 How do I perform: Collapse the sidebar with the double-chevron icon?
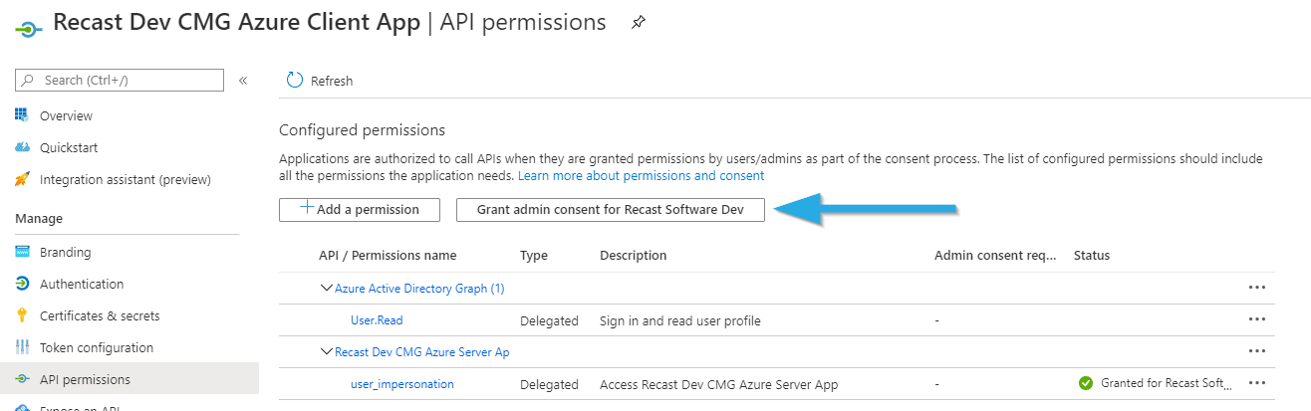coord(243,81)
